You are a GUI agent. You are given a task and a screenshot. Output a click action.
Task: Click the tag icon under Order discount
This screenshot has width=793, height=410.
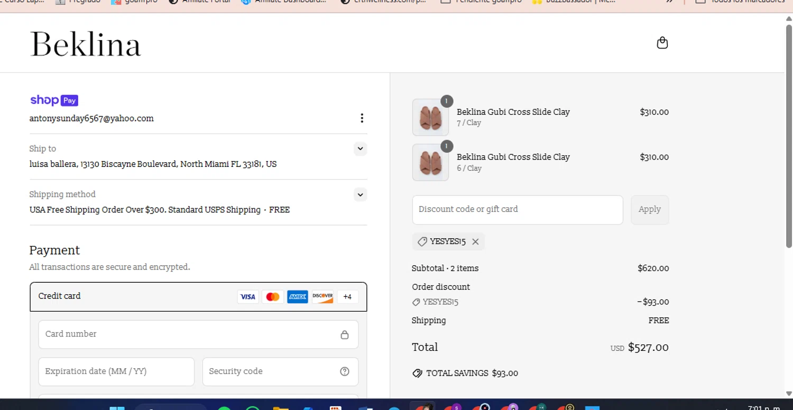click(x=416, y=302)
